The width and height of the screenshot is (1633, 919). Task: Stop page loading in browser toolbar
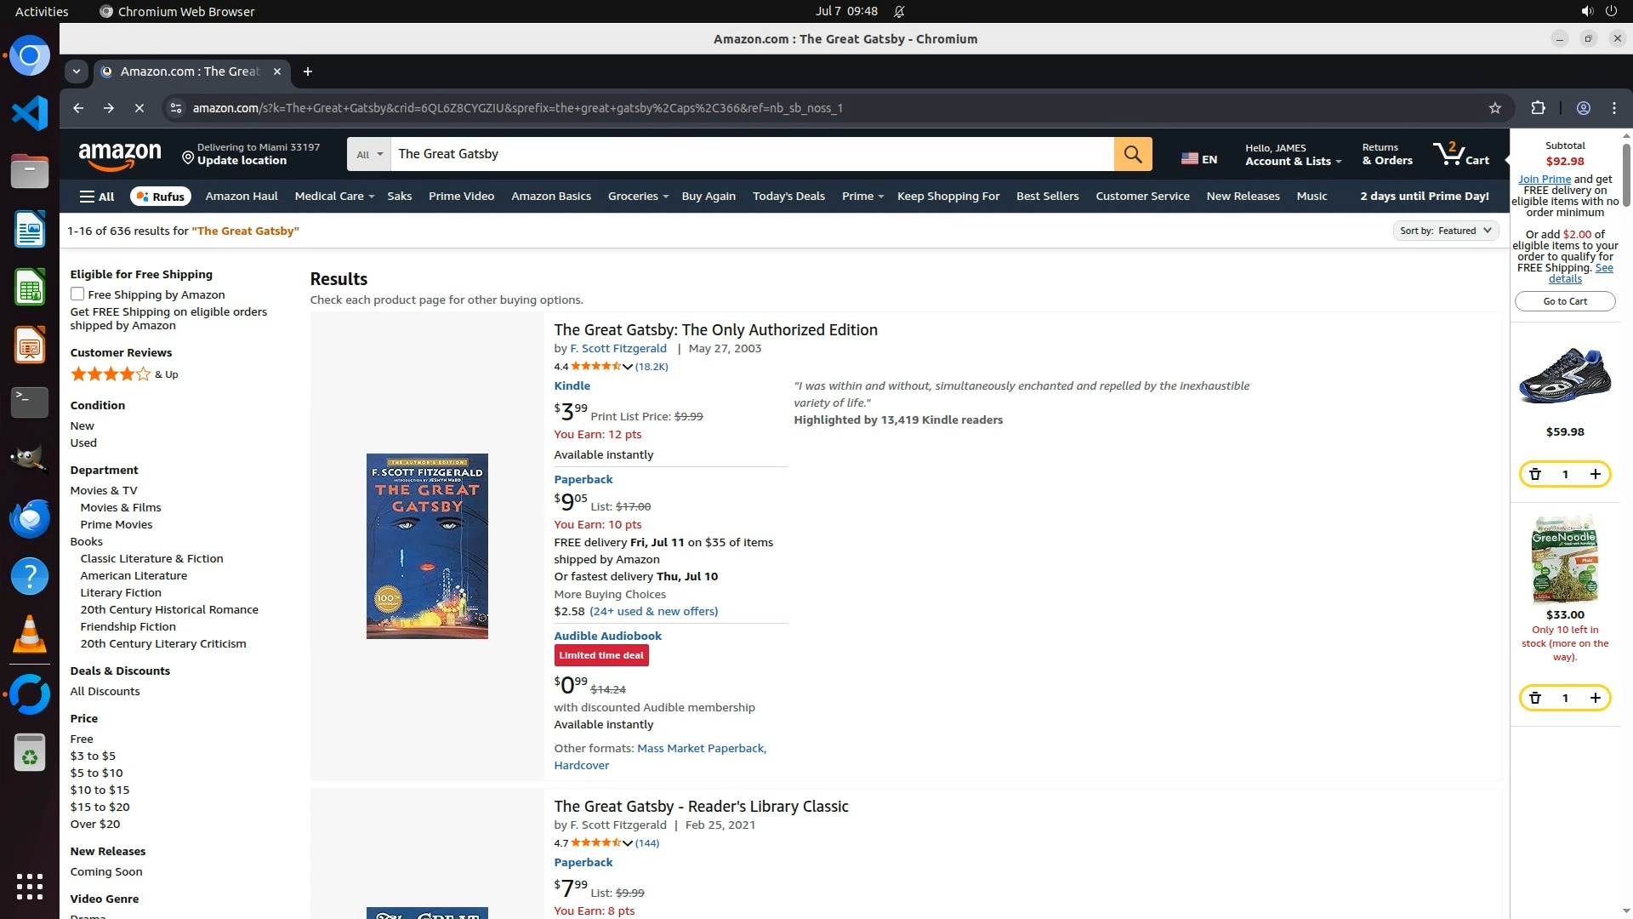tap(139, 108)
